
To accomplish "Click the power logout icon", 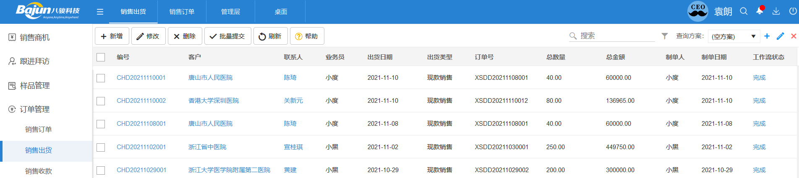I will tap(793, 11).
